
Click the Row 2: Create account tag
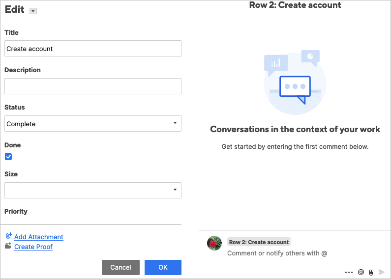point(259,242)
